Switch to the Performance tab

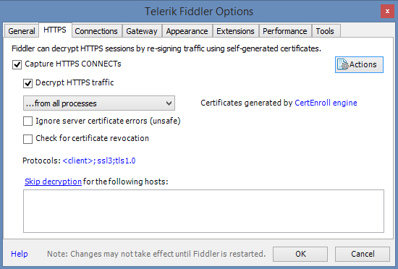285,31
